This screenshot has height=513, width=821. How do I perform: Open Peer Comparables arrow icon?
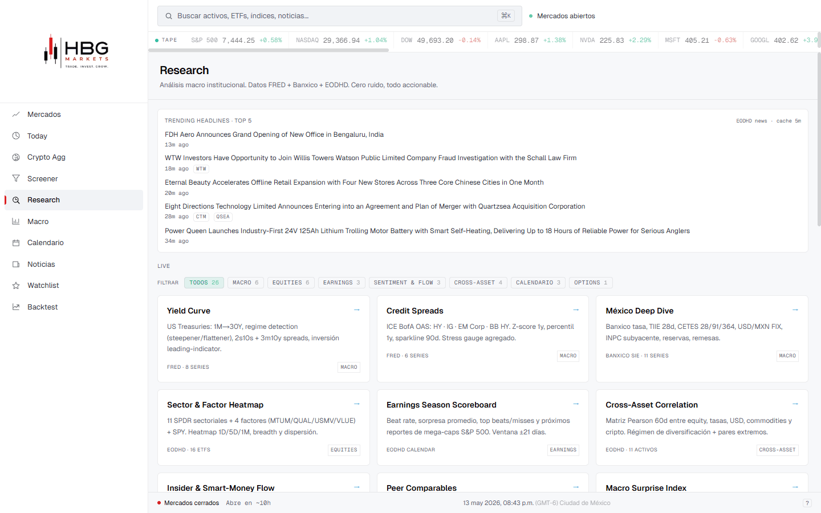click(x=576, y=487)
